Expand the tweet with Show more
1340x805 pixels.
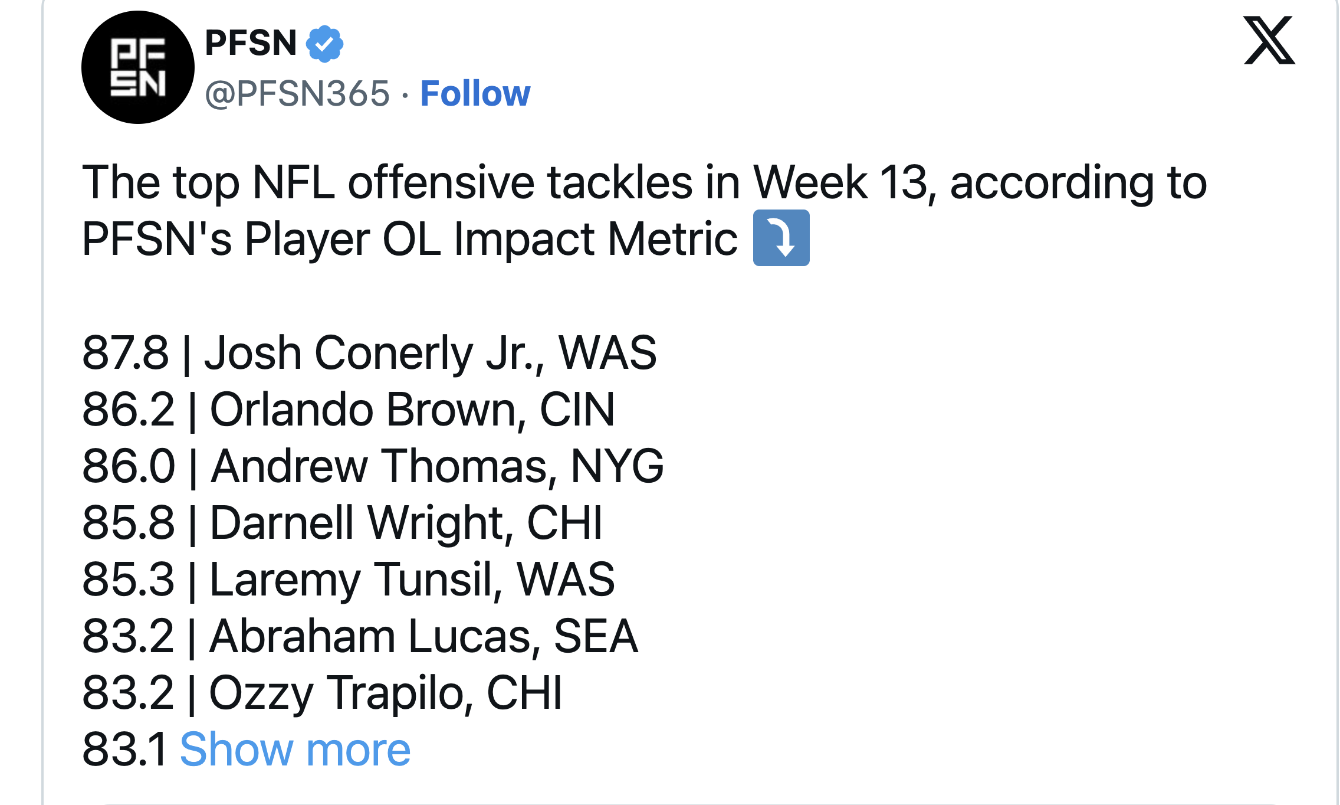point(295,750)
